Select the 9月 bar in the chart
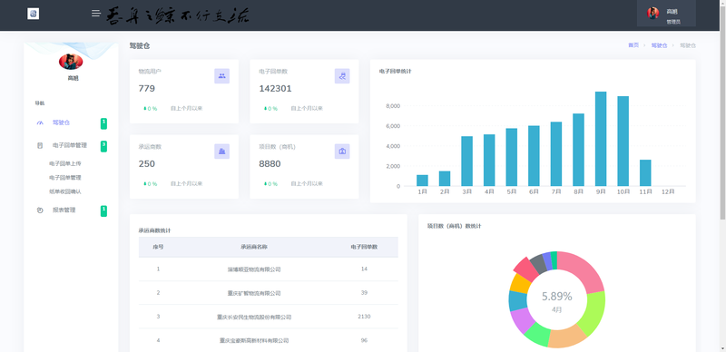 pos(601,139)
